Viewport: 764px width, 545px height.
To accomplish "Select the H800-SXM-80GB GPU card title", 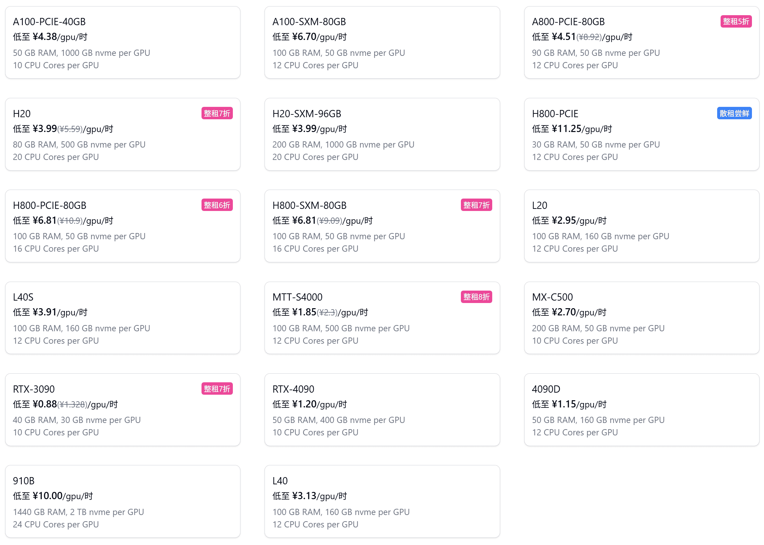I will (x=309, y=205).
